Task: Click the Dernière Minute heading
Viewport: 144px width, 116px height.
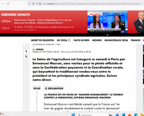Action: 16,15
